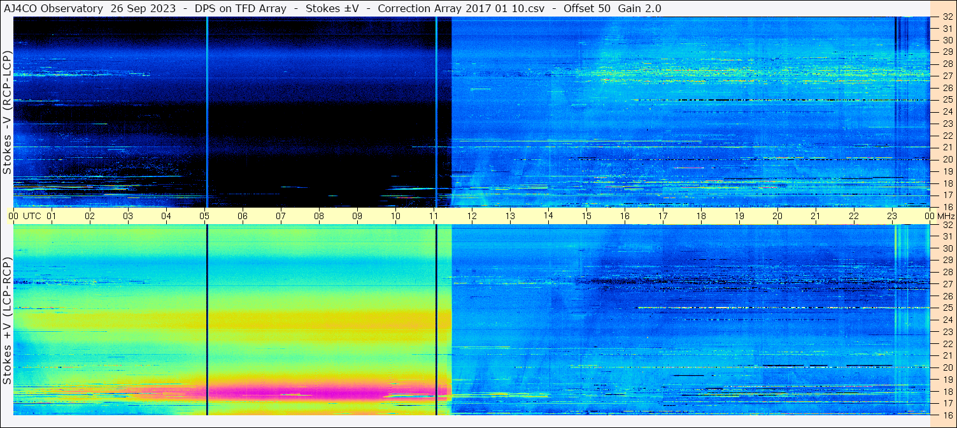Click the 'AJ4CO Observatory' title text

click(53, 8)
